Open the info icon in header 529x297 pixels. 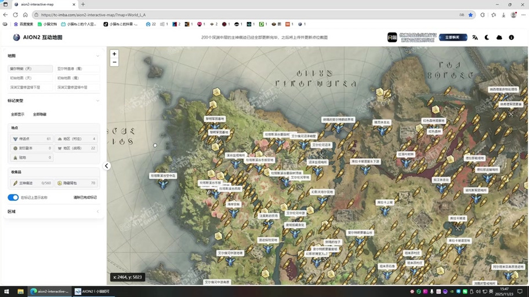tap(512, 38)
